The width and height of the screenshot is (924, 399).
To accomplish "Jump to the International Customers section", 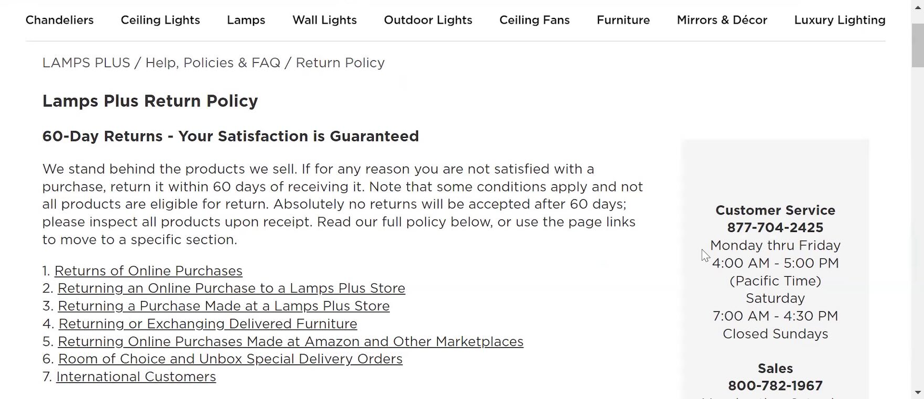I will coord(136,377).
